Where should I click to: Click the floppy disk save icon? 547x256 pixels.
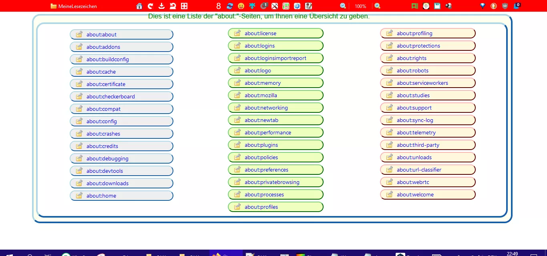(x=437, y=6)
